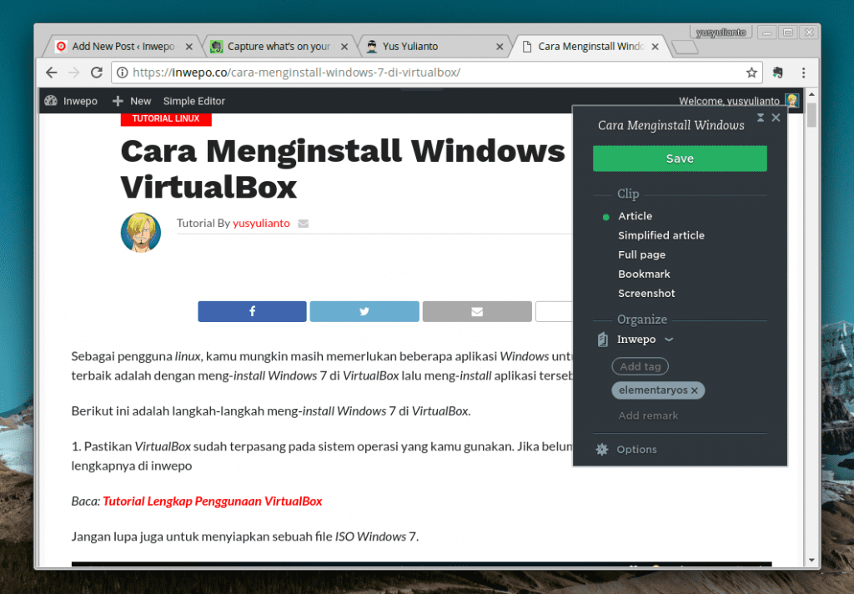Open a new browser tab
854x594 pixels.
pos(686,48)
